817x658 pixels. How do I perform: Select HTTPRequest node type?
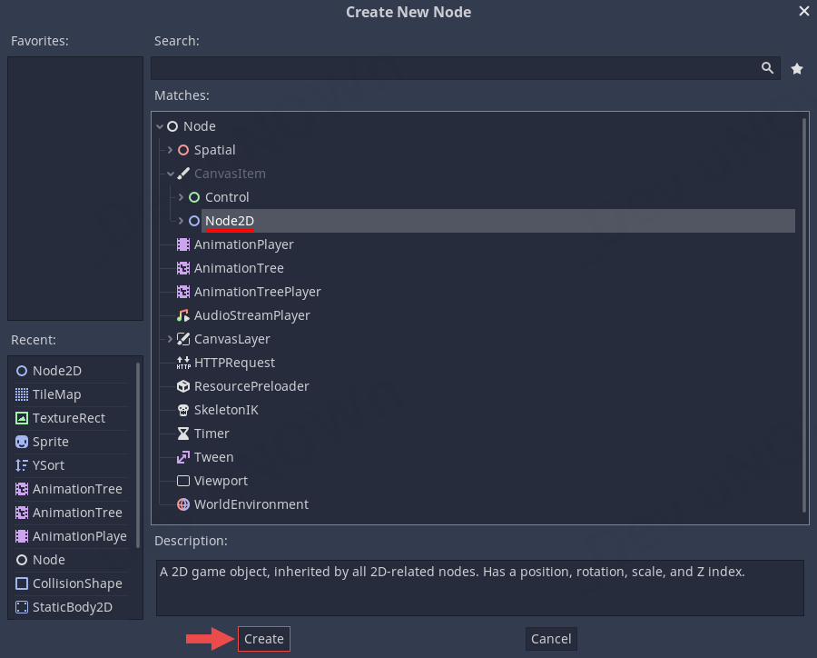234,363
